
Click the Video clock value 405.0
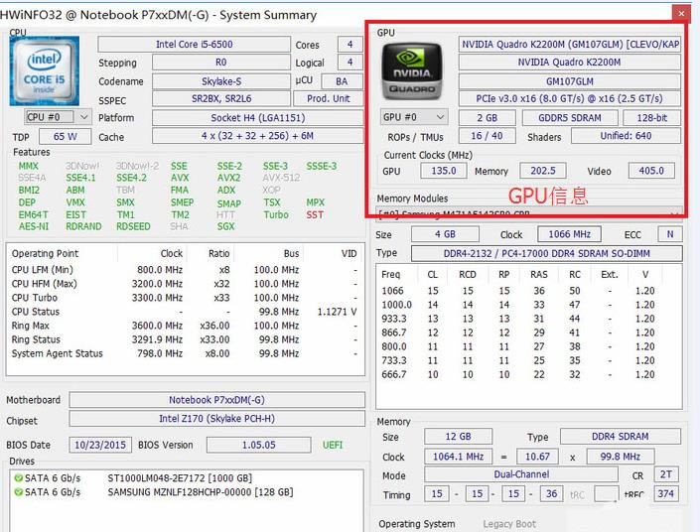651,171
